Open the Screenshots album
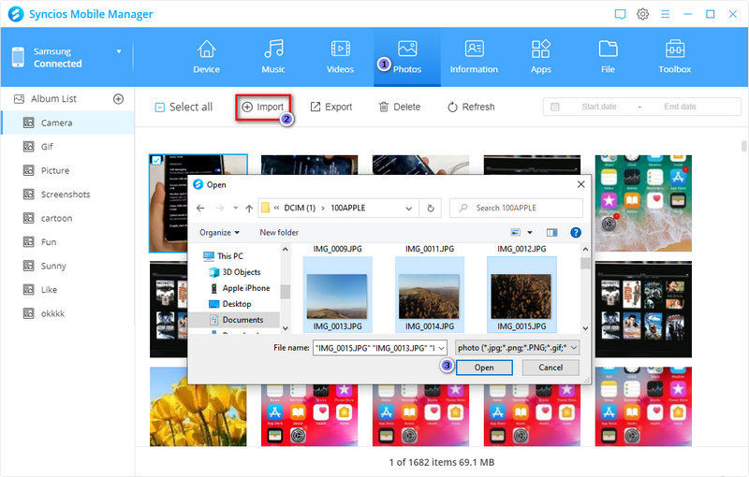 tap(67, 195)
